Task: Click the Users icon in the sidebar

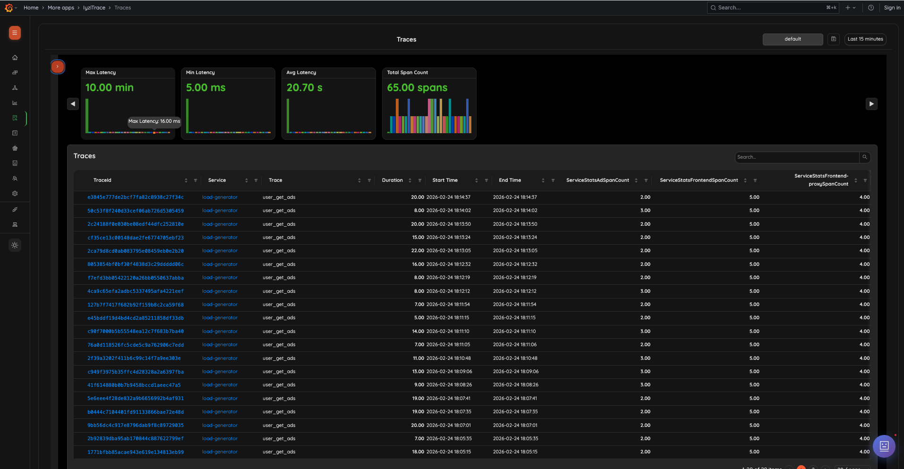Action: 15,178
